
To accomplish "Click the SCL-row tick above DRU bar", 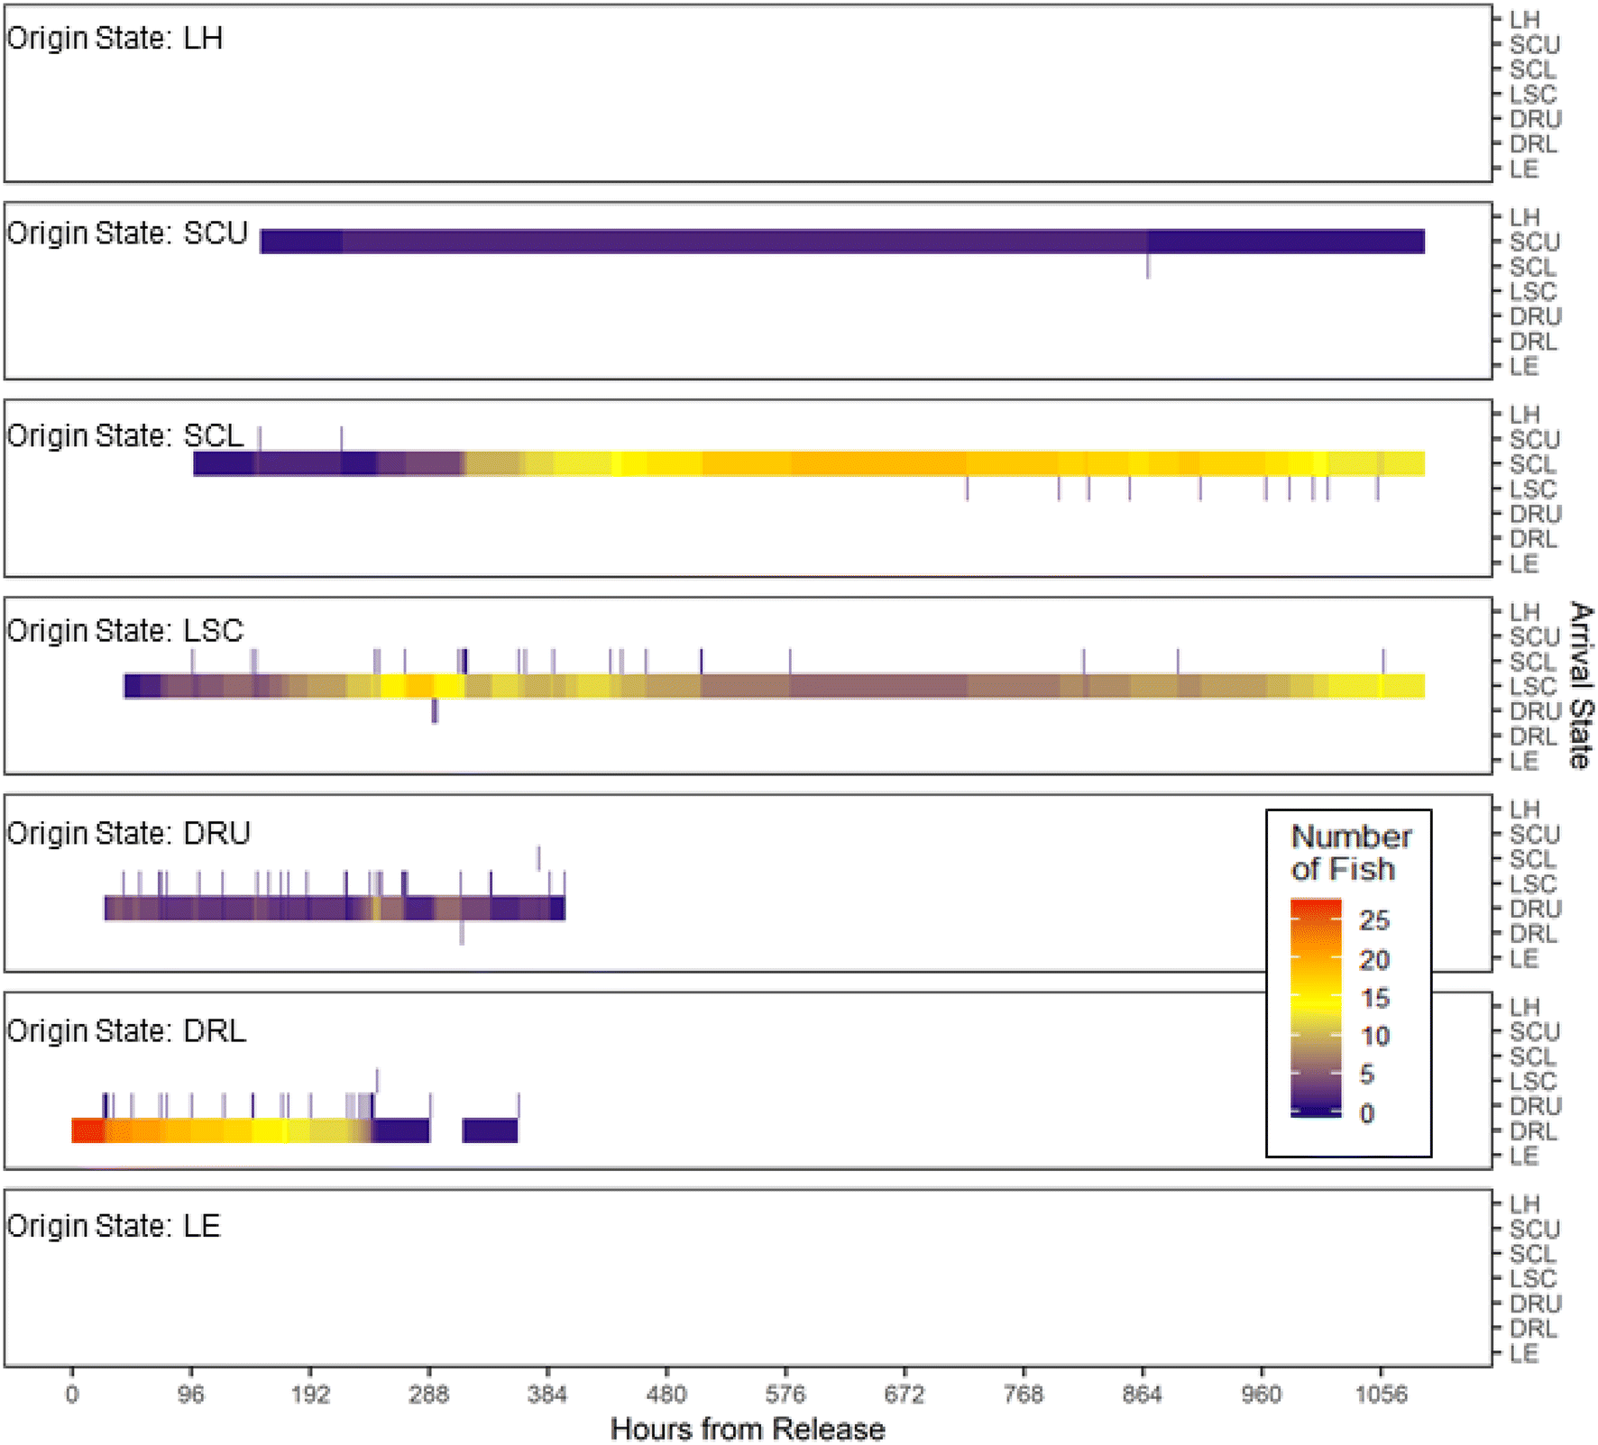I will [x=538, y=858].
